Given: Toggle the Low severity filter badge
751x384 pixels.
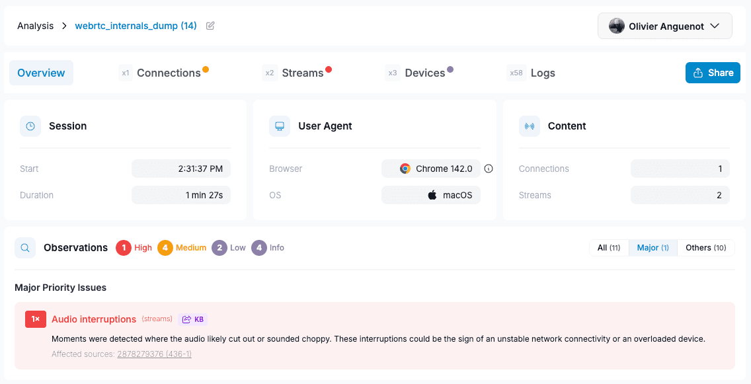Looking at the screenshot, I should click(229, 248).
